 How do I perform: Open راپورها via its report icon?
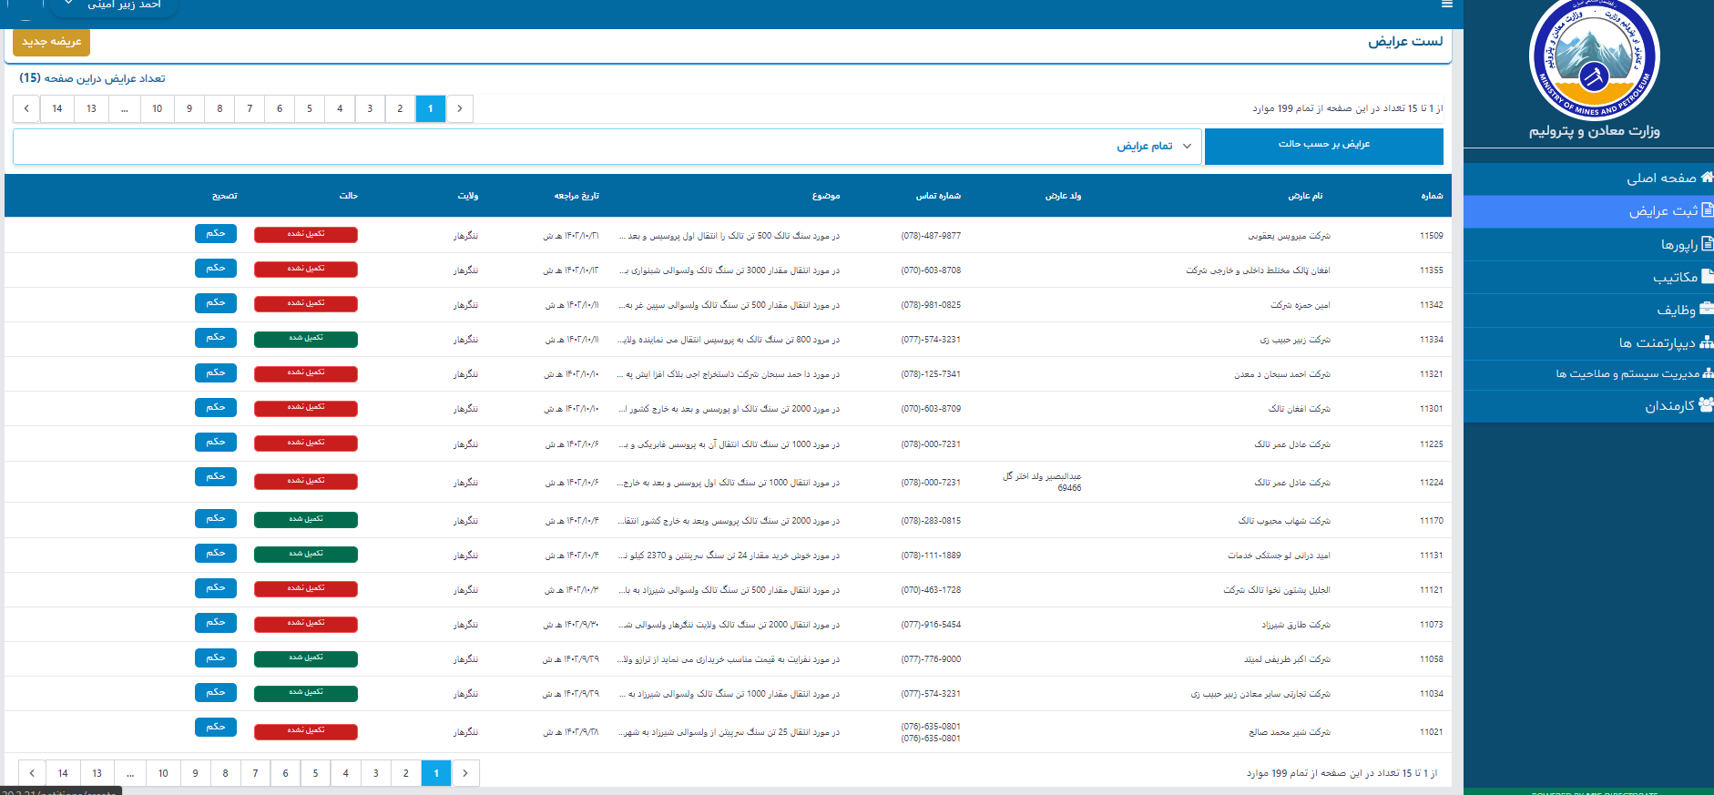[1707, 244]
